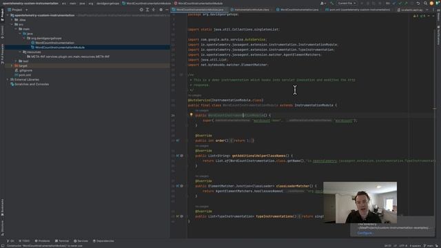This screenshot has width=441, height=248.
Task: Toggle code fold at Javadoc comment start
Action: (181, 75)
